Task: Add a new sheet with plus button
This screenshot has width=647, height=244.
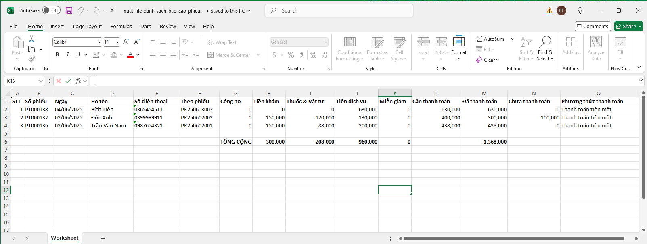Action: point(103,238)
